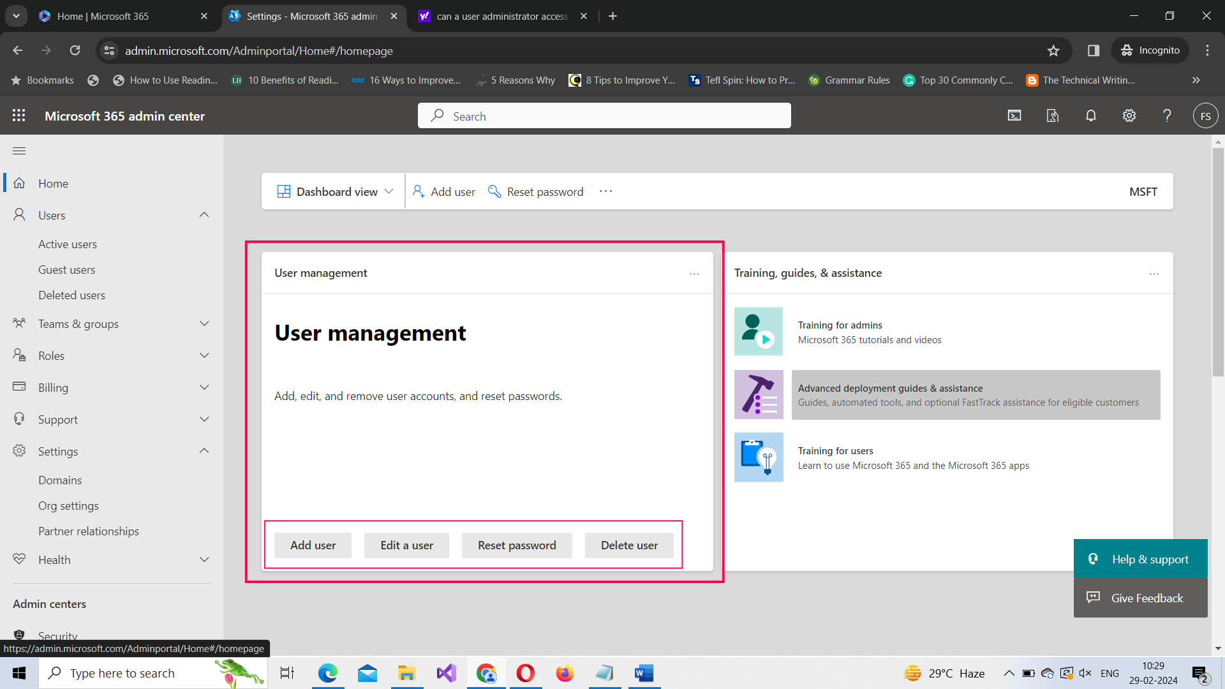This screenshot has height=689, width=1225.
Task: Launch Word from the taskbar
Action: tap(644, 673)
